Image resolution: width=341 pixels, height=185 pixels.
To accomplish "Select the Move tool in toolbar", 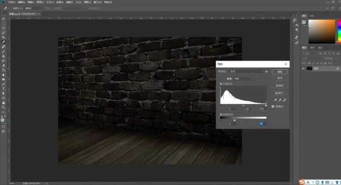I will point(3,19).
